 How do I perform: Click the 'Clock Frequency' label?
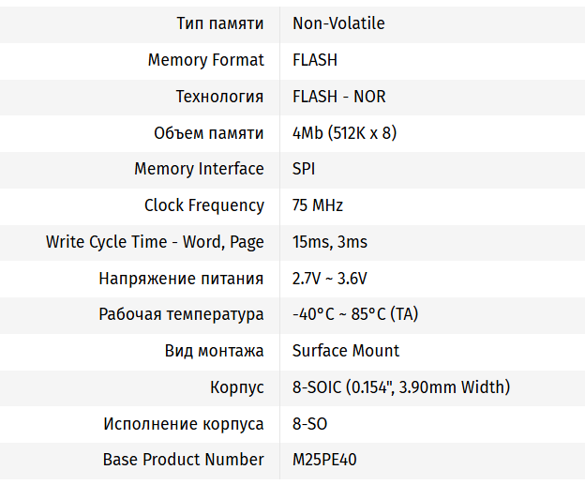[x=203, y=205]
